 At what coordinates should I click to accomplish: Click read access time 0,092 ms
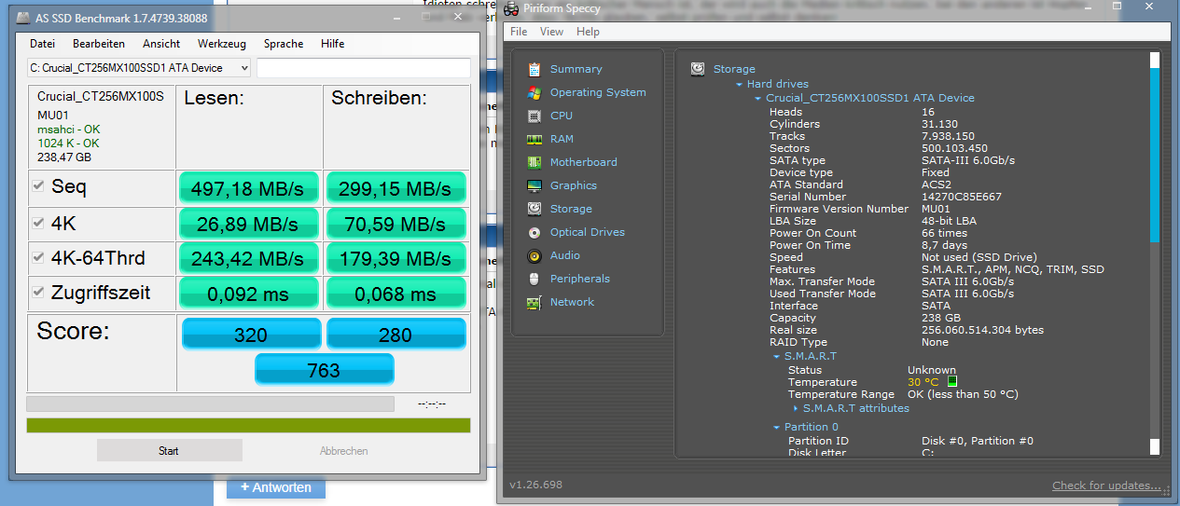[x=248, y=294]
